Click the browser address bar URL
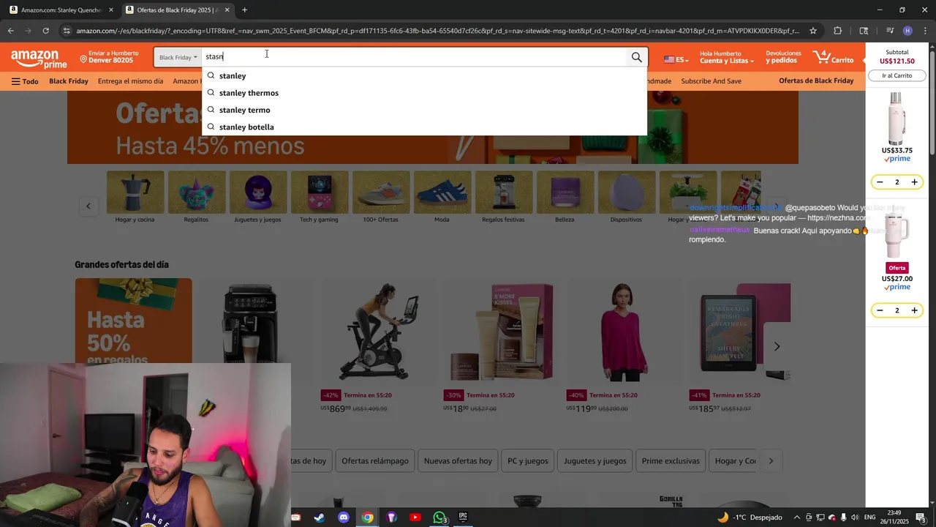936x527 pixels. pyautogui.click(x=437, y=31)
